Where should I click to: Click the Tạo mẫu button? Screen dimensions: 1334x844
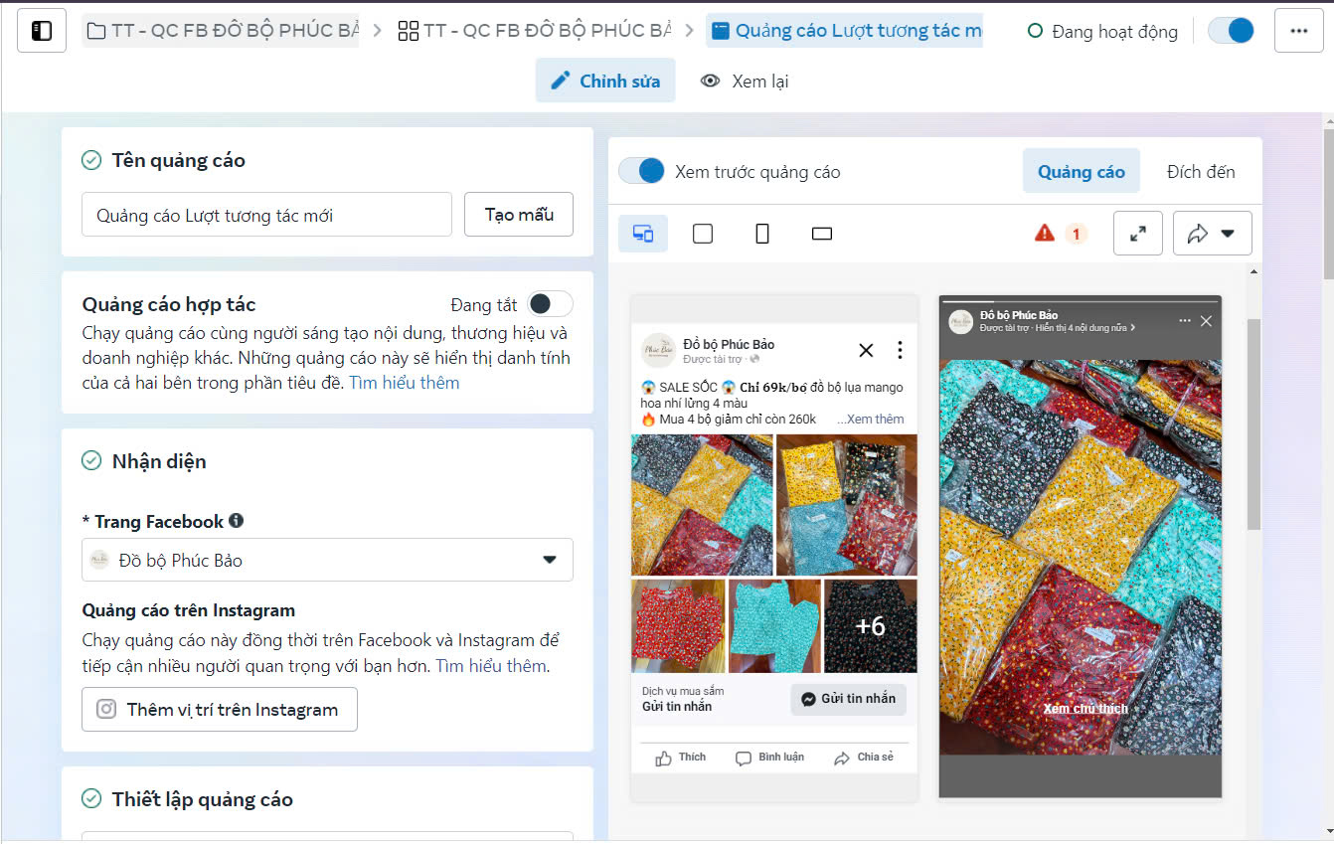pyautogui.click(x=519, y=215)
